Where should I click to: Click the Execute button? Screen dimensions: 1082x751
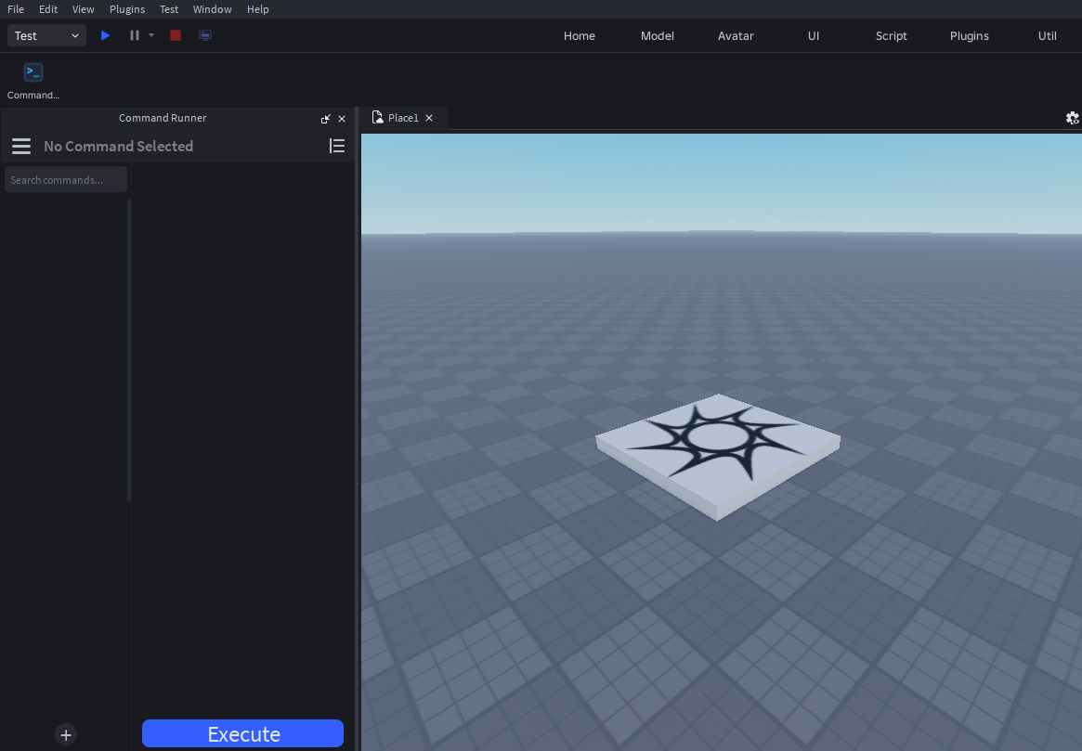(x=243, y=733)
